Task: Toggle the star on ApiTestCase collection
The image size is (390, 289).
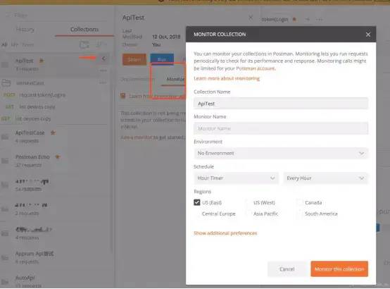Action: 53,133
